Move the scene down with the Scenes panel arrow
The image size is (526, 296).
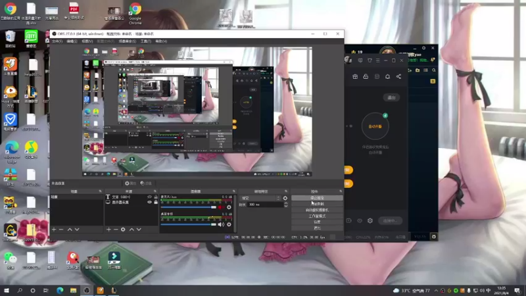77,230
